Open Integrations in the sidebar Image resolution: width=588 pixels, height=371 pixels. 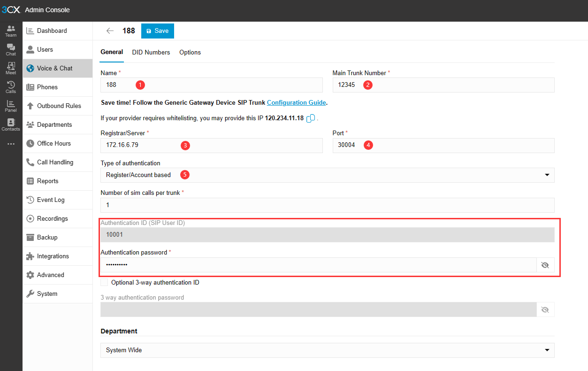(x=58, y=256)
